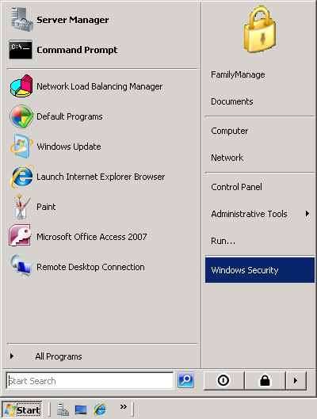Click the power button
The height and width of the screenshot is (419, 317).
(223, 380)
